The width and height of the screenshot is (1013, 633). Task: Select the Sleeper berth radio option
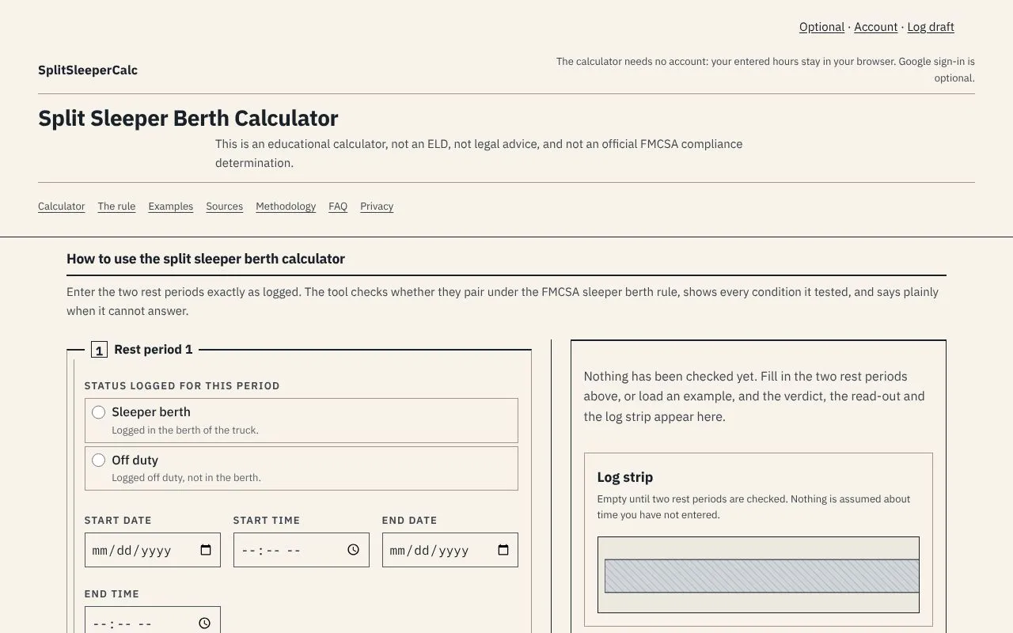tap(99, 412)
